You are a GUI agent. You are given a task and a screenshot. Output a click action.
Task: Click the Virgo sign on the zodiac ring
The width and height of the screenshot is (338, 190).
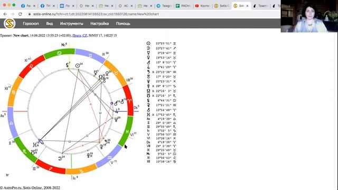coord(14,92)
